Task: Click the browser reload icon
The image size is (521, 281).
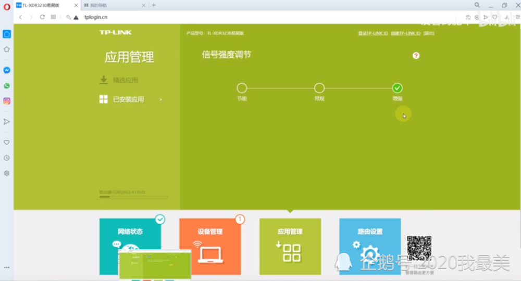Action: pos(42,17)
